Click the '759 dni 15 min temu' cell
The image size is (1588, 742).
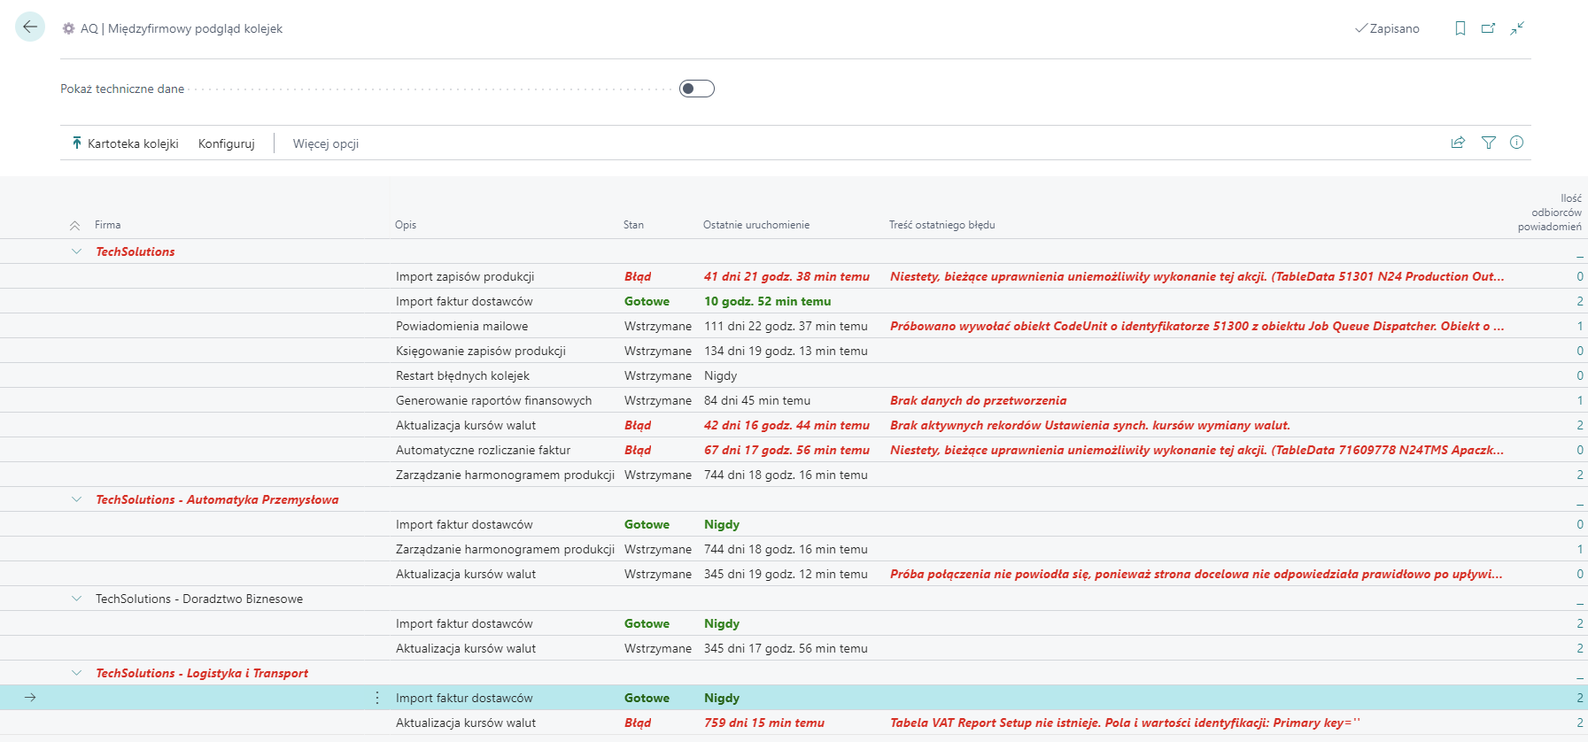click(x=764, y=723)
